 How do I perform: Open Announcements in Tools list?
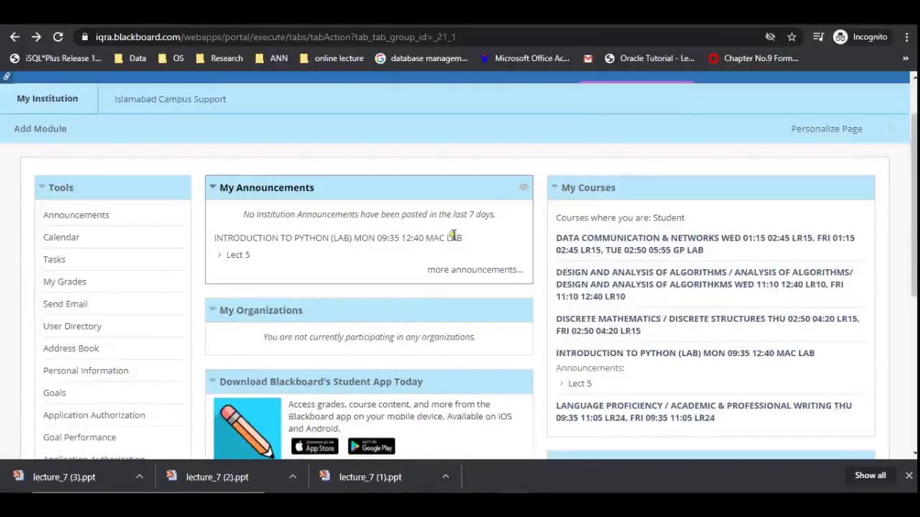(76, 215)
